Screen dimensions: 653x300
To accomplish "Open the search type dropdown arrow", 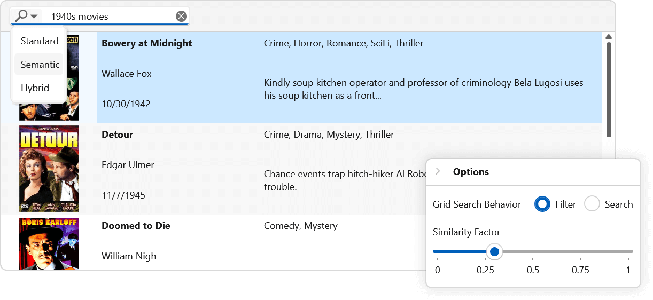I will coord(34,17).
